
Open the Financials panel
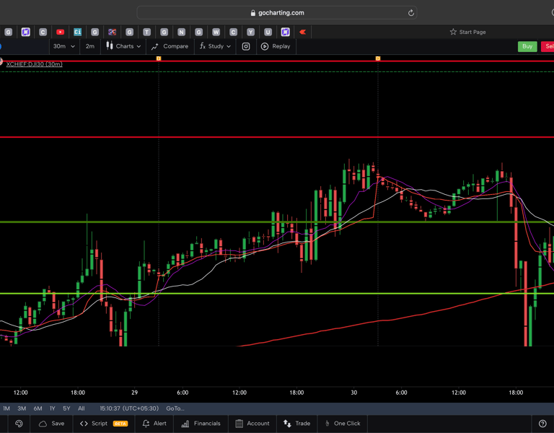click(x=201, y=424)
